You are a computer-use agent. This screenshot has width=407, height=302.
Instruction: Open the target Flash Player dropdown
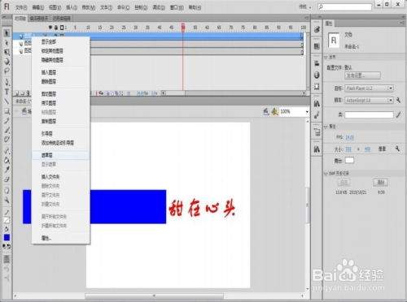coord(369,88)
